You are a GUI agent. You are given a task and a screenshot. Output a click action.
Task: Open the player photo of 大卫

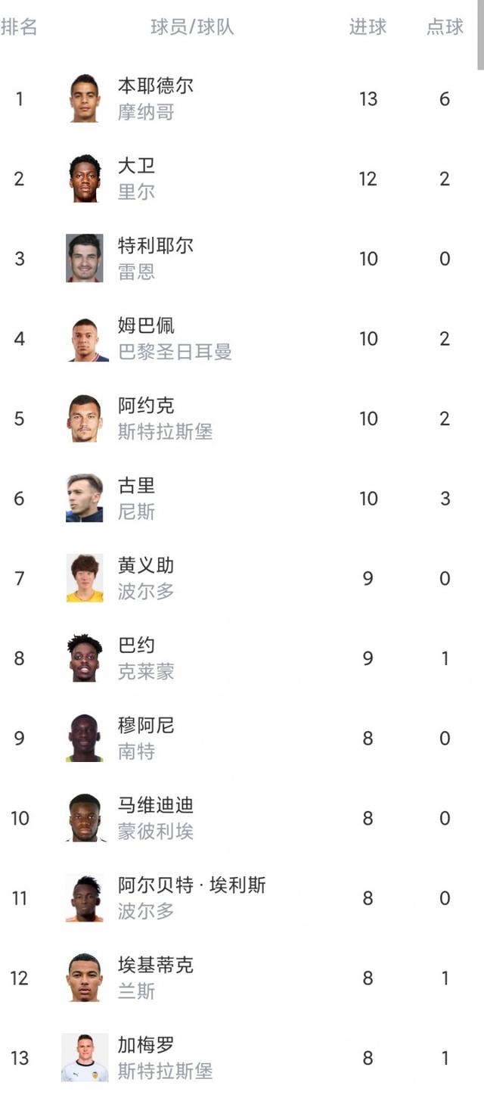(x=85, y=179)
